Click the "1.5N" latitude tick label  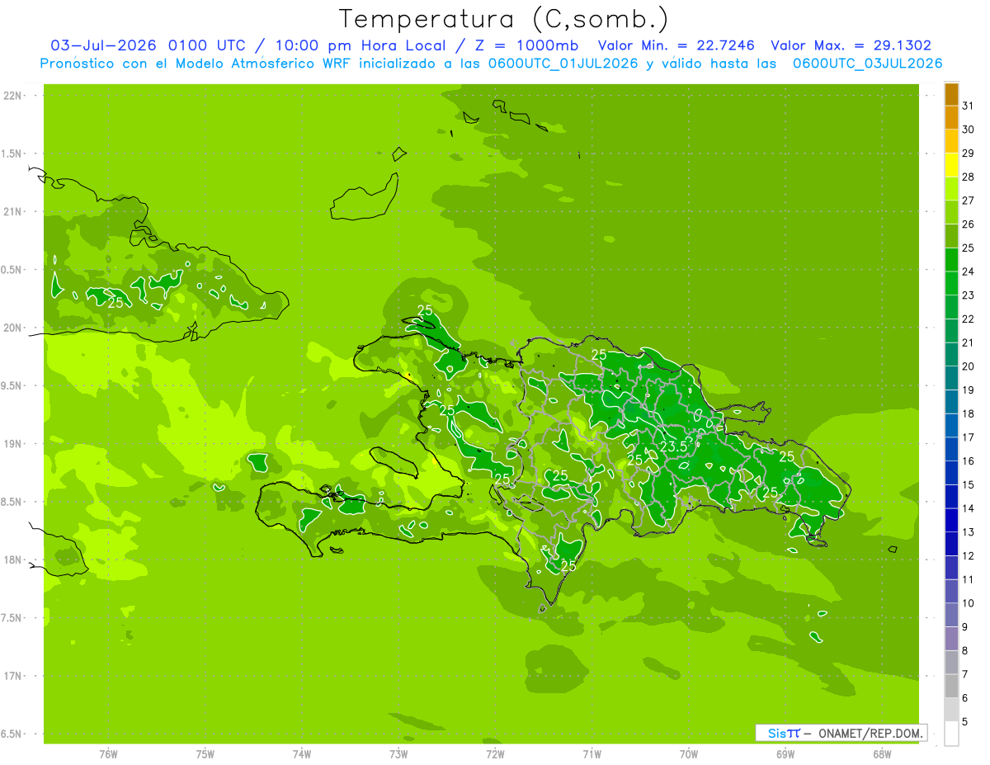(x=12, y=153)
